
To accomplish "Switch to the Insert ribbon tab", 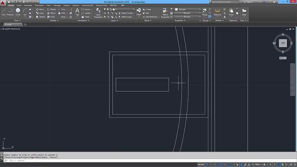I will tap(19, 5).
